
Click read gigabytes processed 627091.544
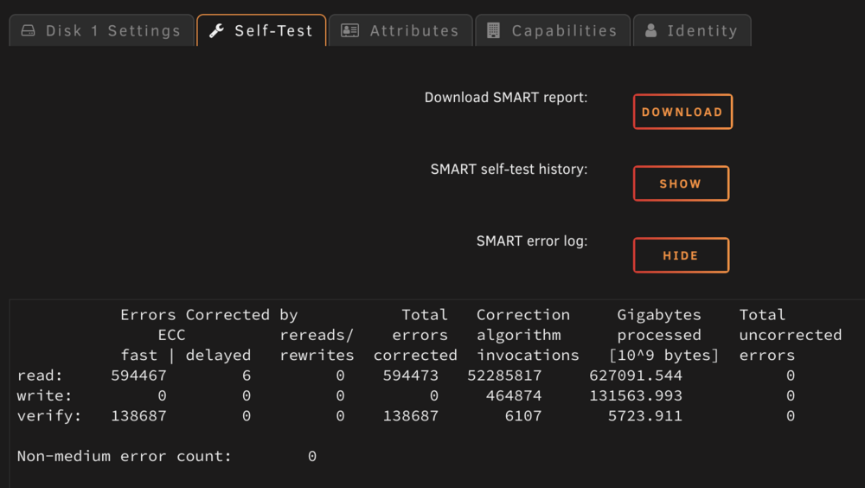point(636,376)
